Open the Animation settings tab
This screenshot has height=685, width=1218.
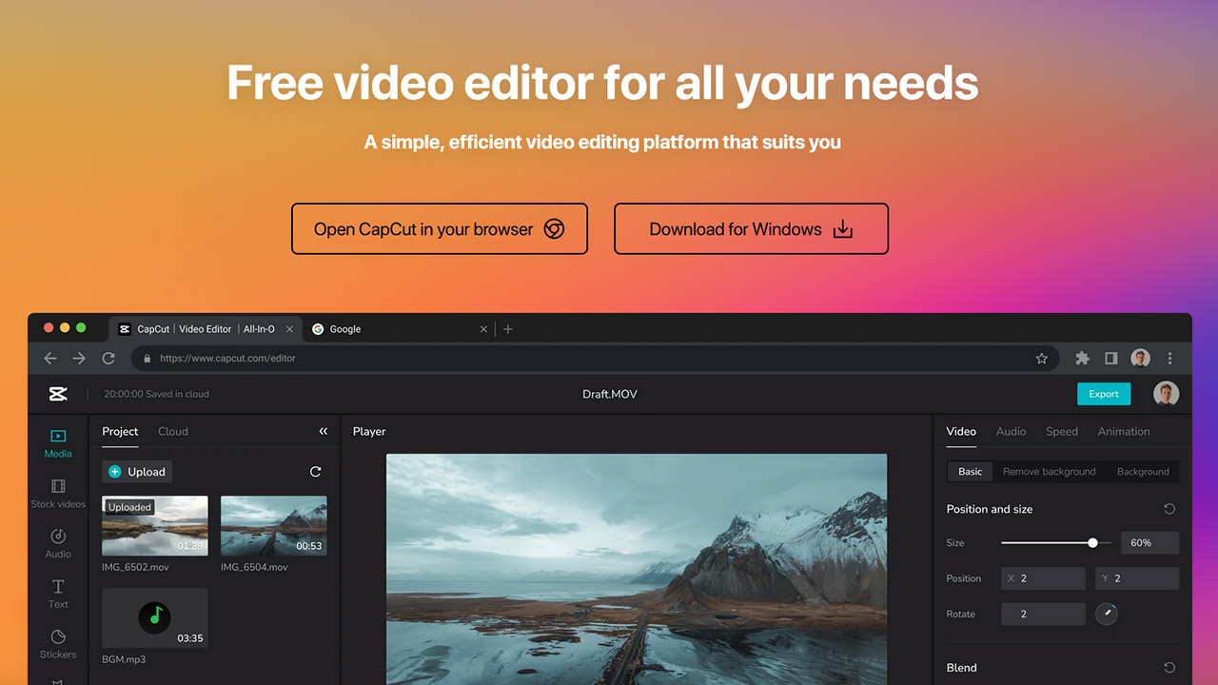(x=1123, y=431)
